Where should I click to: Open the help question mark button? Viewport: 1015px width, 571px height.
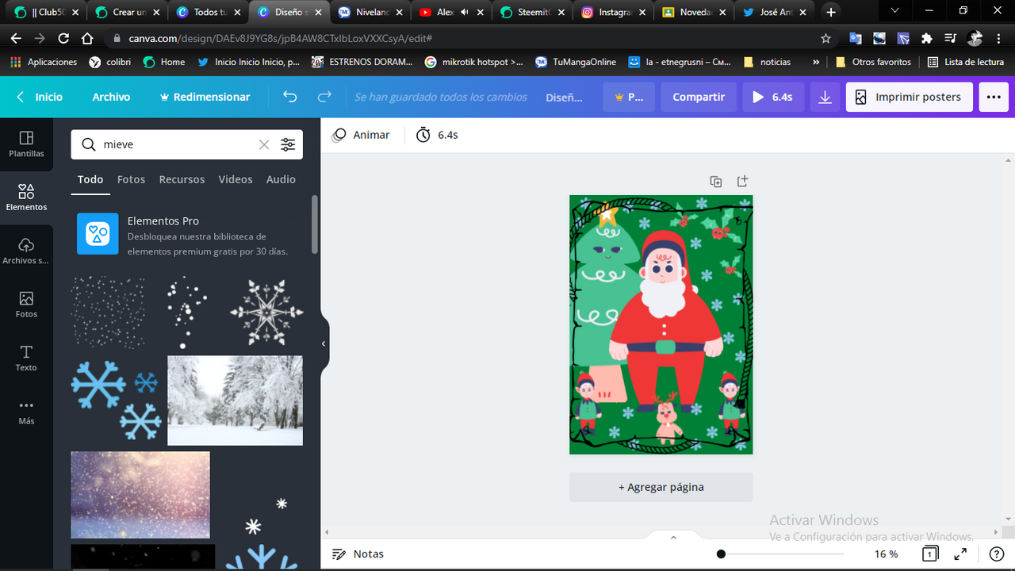click(x=997, y=554)
